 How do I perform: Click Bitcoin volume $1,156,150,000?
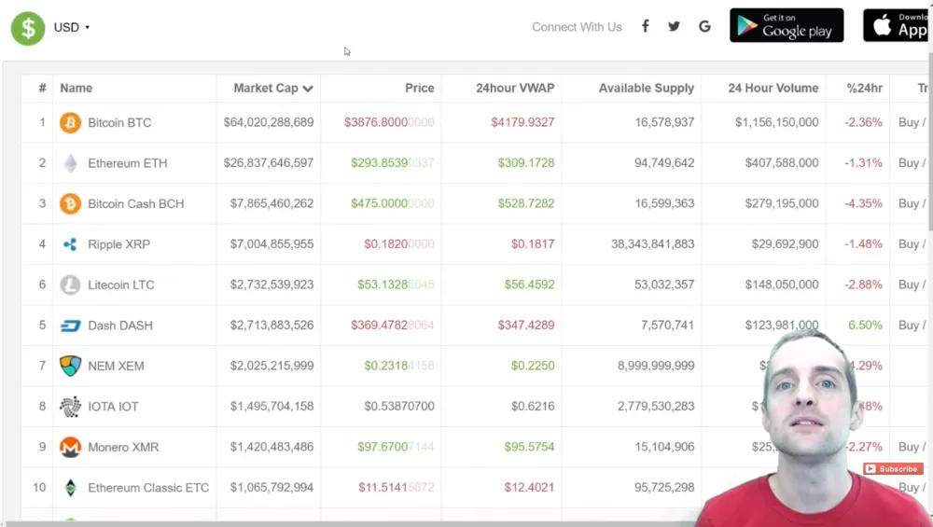pyautogui.click(x=776, y=122)
